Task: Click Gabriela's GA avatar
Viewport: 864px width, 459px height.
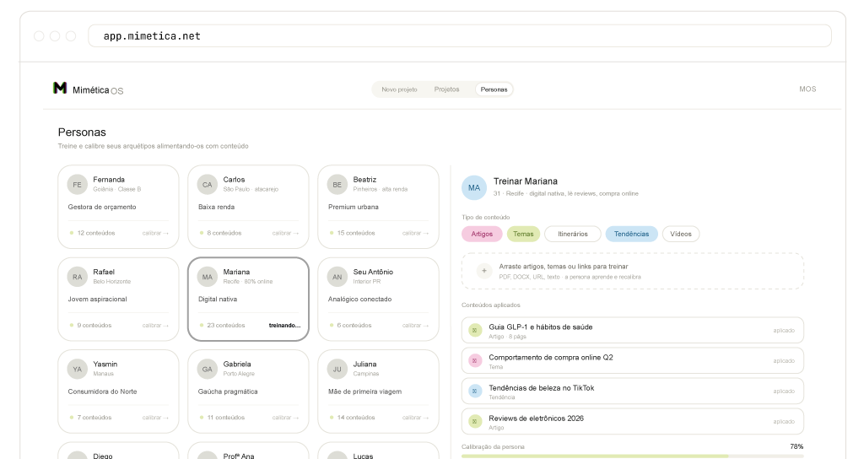Action: pyautogui.click(x=208, y=370)
